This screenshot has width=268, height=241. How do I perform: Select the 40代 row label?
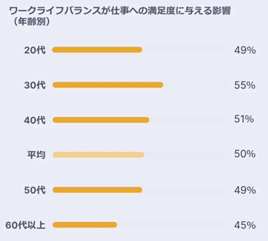[35, 120]
